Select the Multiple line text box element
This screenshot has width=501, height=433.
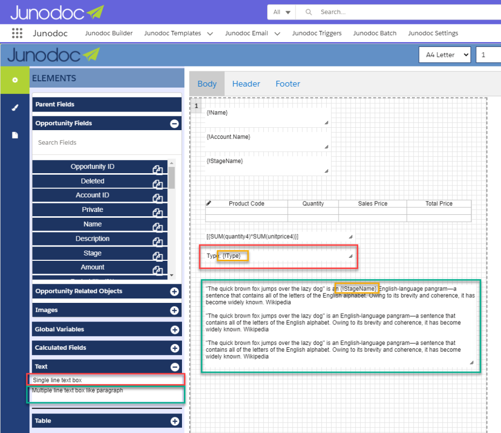[106, 394]
